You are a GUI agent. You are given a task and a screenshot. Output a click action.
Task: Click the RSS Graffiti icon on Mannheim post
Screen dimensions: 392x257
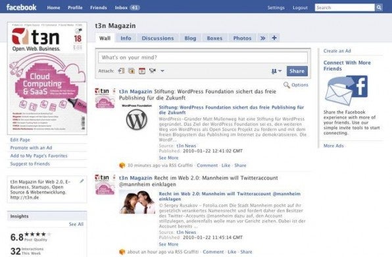(122, 252)
